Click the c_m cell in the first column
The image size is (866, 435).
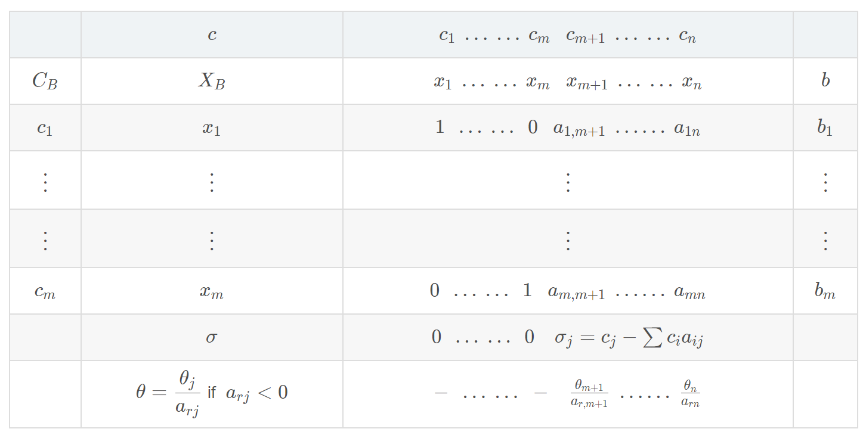tap(45, 291)
